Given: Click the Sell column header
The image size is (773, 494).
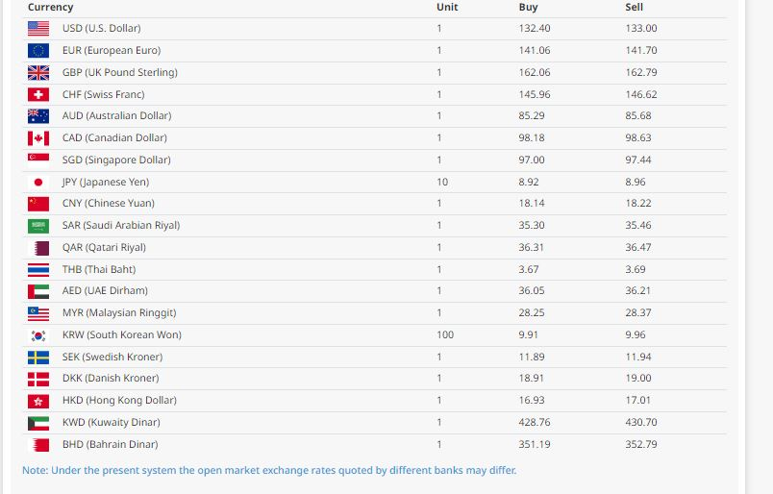Looking at the screenshot, I should (634, 7).
